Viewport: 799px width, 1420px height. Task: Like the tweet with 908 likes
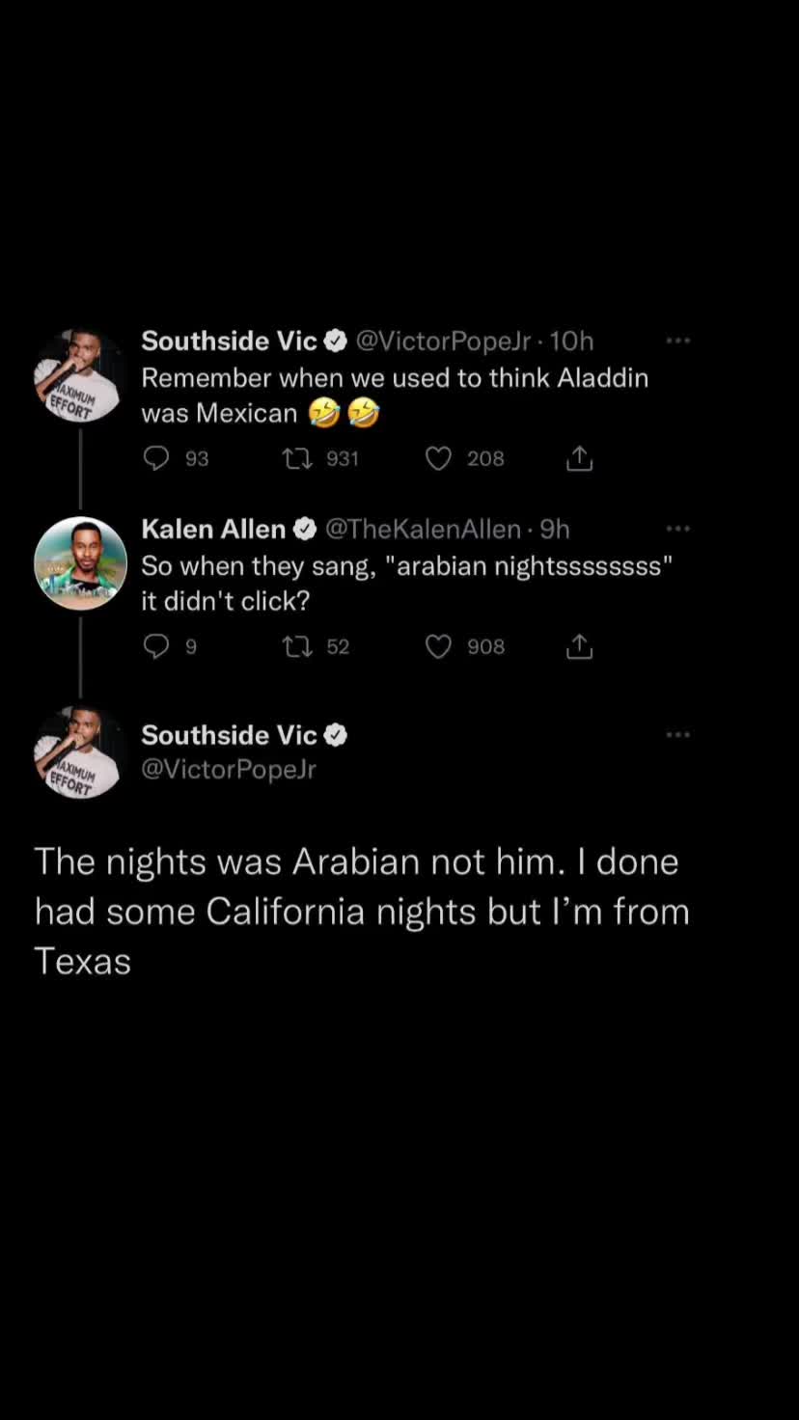(x=439, y=646)
